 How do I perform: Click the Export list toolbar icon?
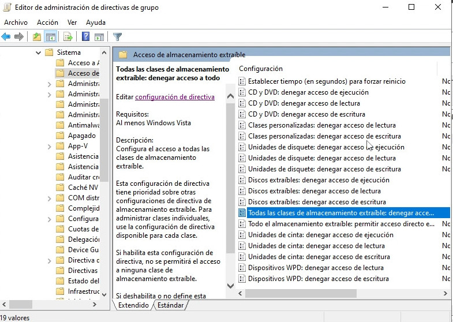pyautogui.click(x=68, y=37)
